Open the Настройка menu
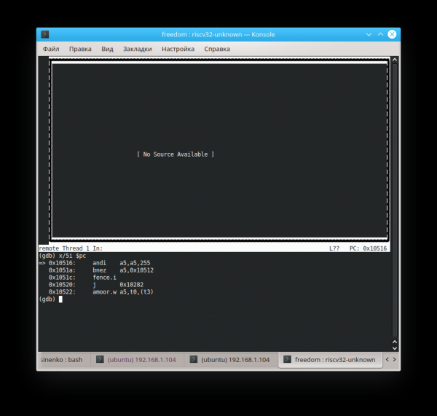This screenshot has height=416, width=437. [178, 49]
